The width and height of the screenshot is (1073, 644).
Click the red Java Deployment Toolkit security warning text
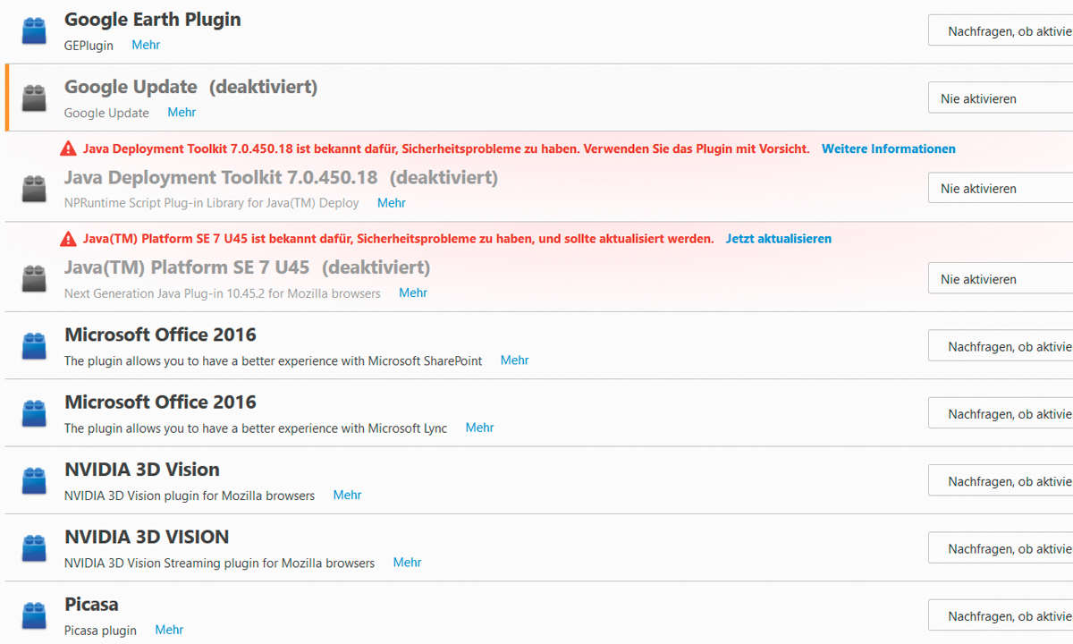point(446,148)
